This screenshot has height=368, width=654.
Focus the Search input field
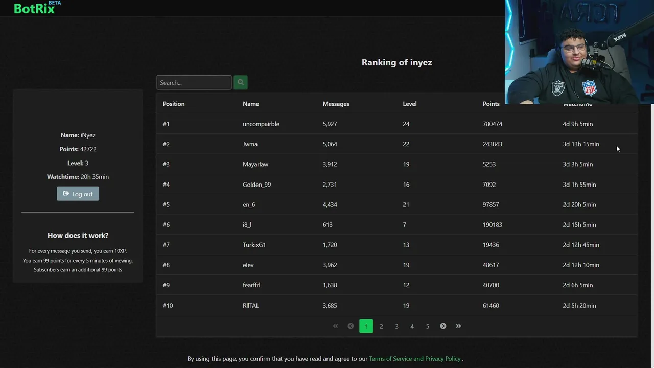point(194,82)
